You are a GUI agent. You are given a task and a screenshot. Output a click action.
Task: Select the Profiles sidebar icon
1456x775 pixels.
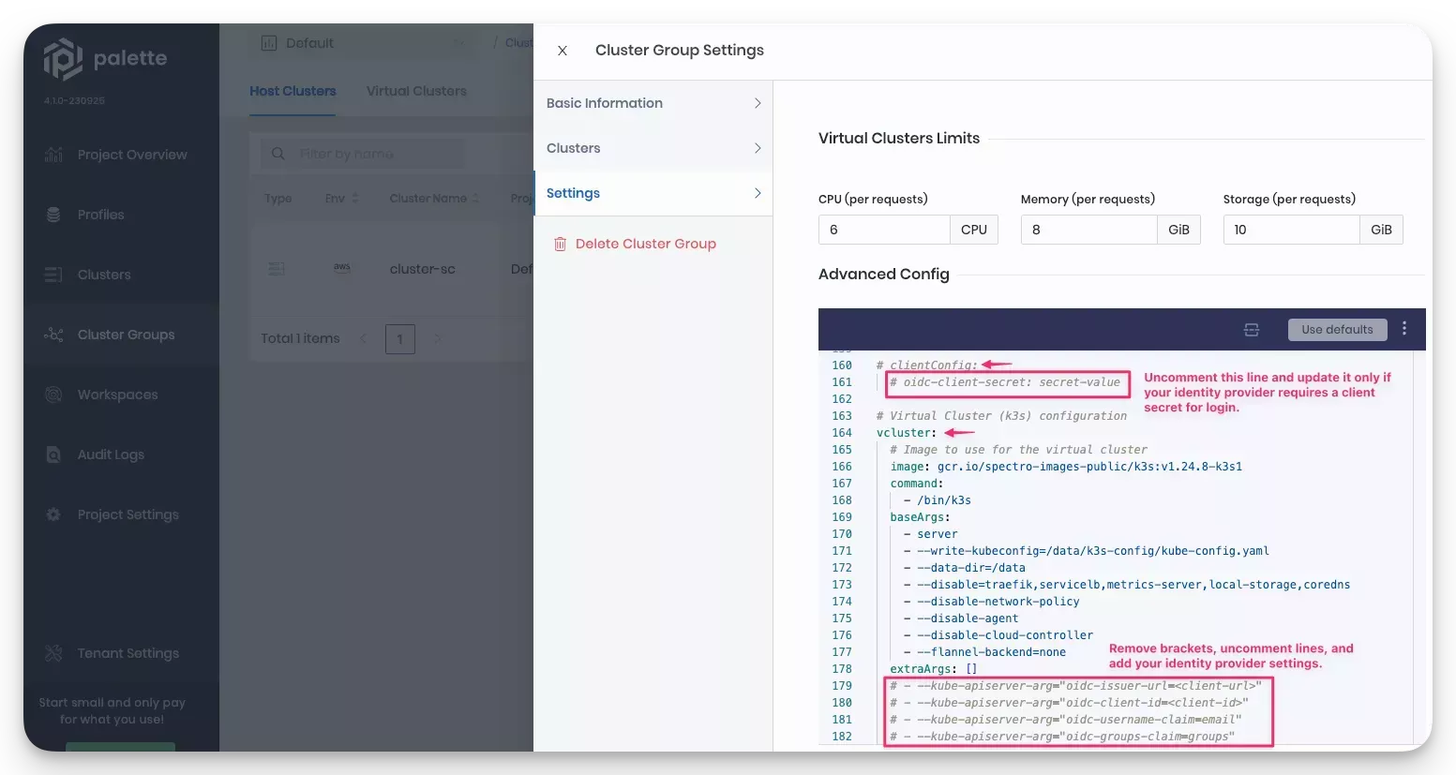[54, 215]
